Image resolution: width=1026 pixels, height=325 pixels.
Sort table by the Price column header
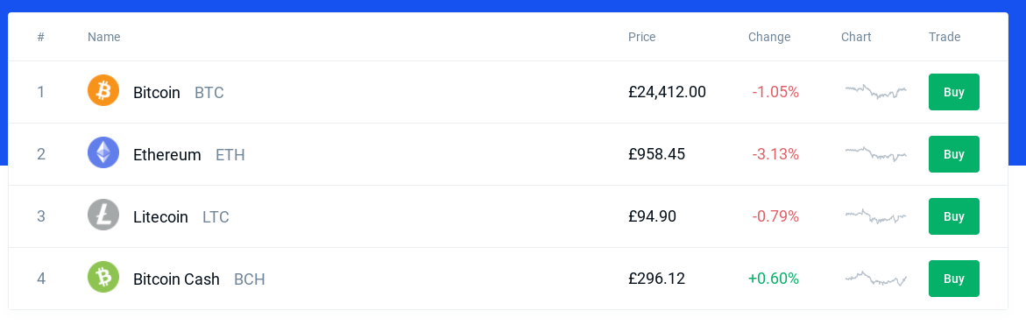642,38
